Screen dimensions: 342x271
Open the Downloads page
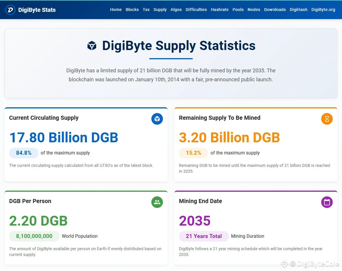275,10
